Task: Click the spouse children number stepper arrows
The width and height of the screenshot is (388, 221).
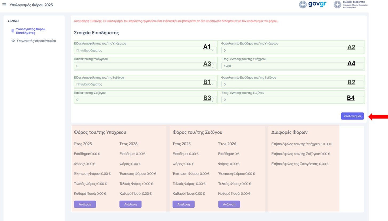Action: click(213, 100)
